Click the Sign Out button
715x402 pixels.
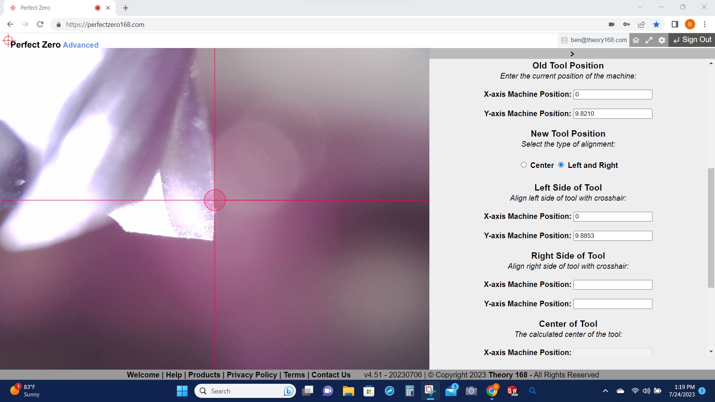pos(692,40)
